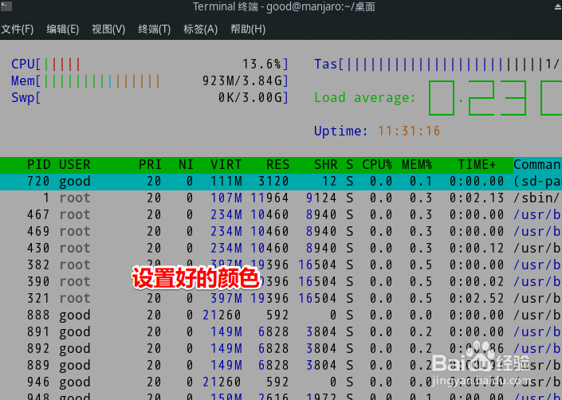
Task: Click the Command column header
Action: click(537, 165)
